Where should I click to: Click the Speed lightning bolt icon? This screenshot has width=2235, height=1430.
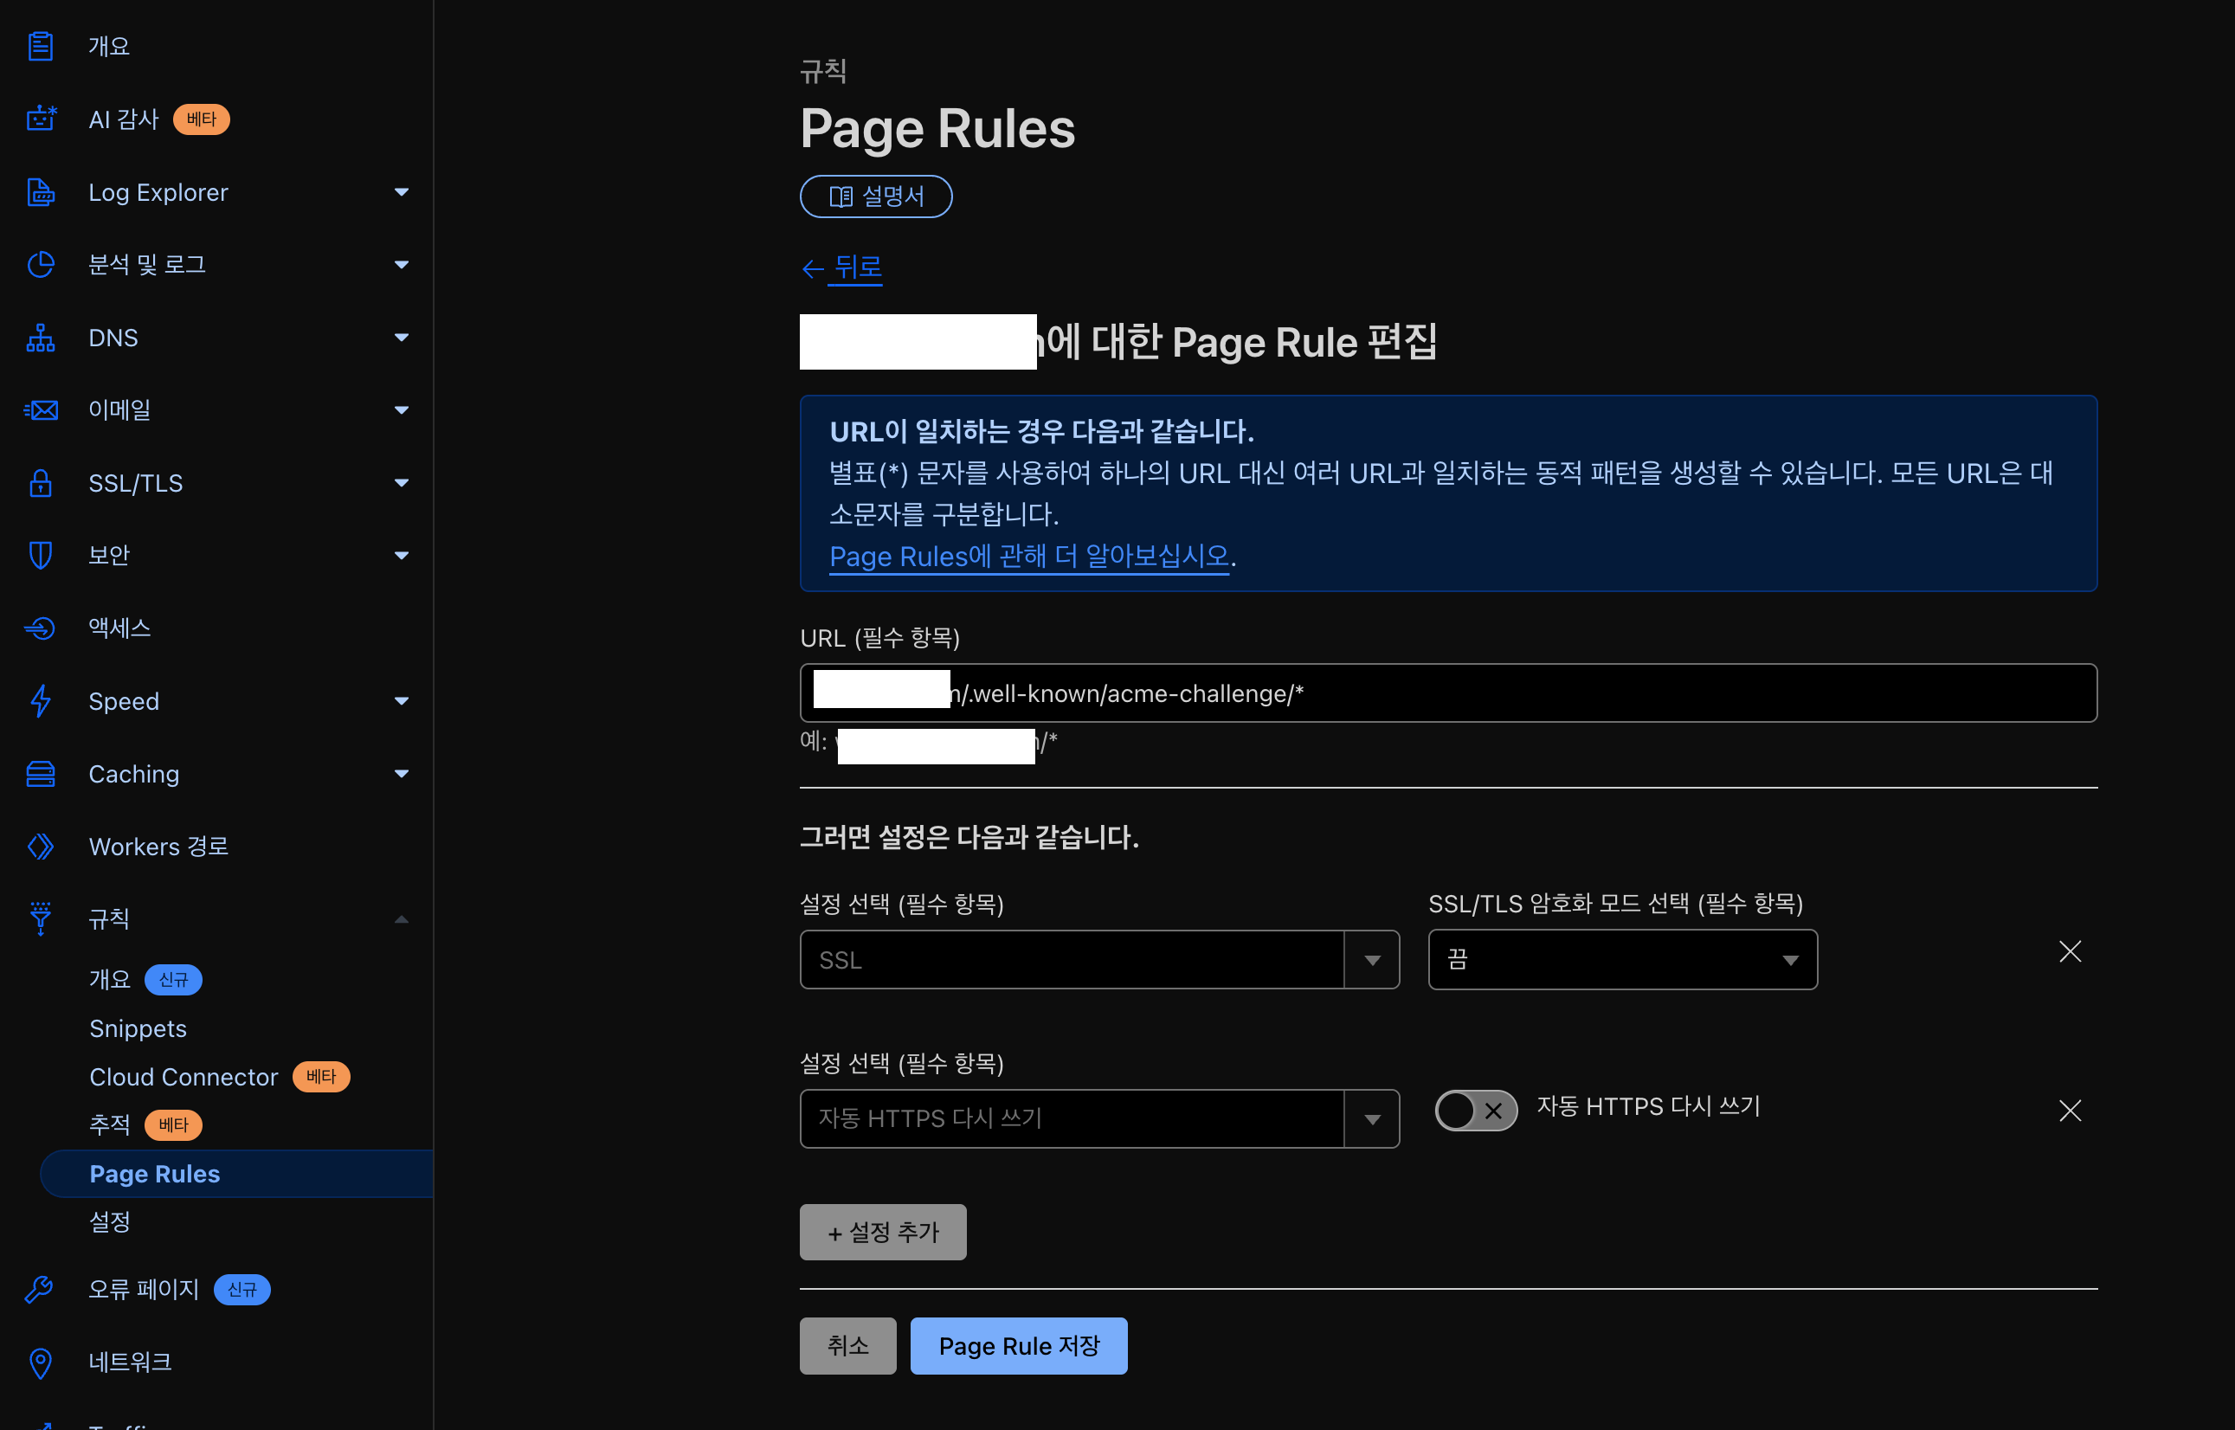[x=40, y=701]
